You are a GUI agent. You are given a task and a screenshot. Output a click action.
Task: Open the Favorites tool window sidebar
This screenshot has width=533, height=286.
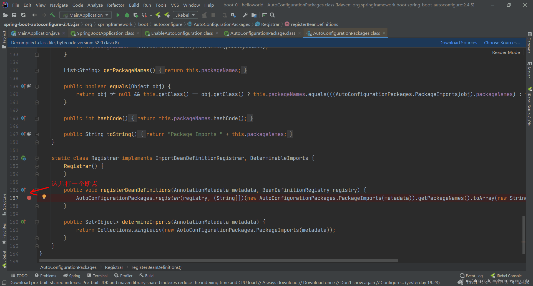(x=4, y=234)
